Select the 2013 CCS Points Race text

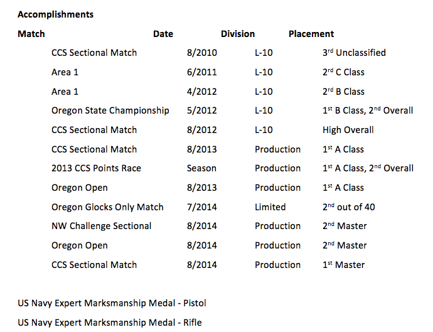(96, 168)
